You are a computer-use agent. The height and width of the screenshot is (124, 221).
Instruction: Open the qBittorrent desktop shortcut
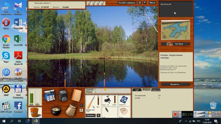[6, 74]
